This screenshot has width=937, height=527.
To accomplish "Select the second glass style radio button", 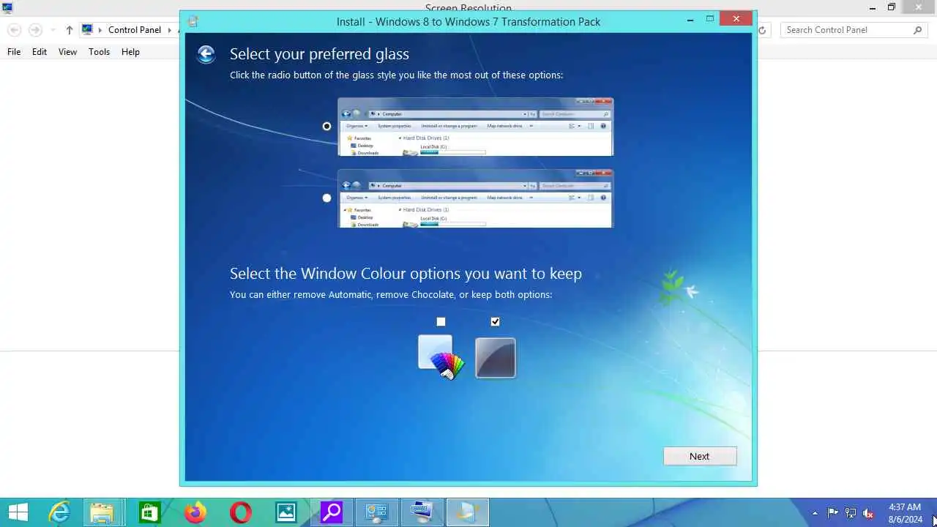I will click(326, 198).
